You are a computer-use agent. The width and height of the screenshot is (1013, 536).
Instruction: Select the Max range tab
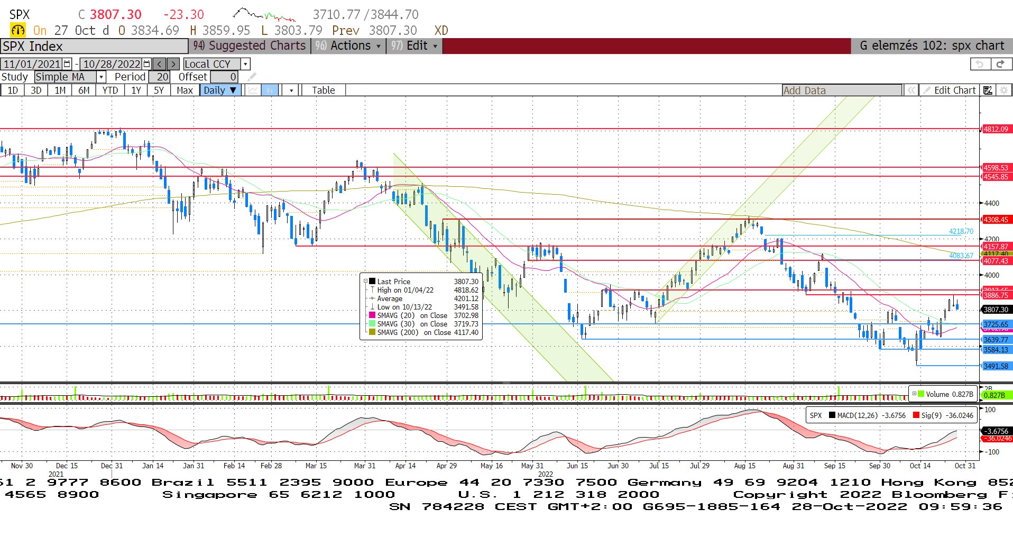click(x=185, y=90)
